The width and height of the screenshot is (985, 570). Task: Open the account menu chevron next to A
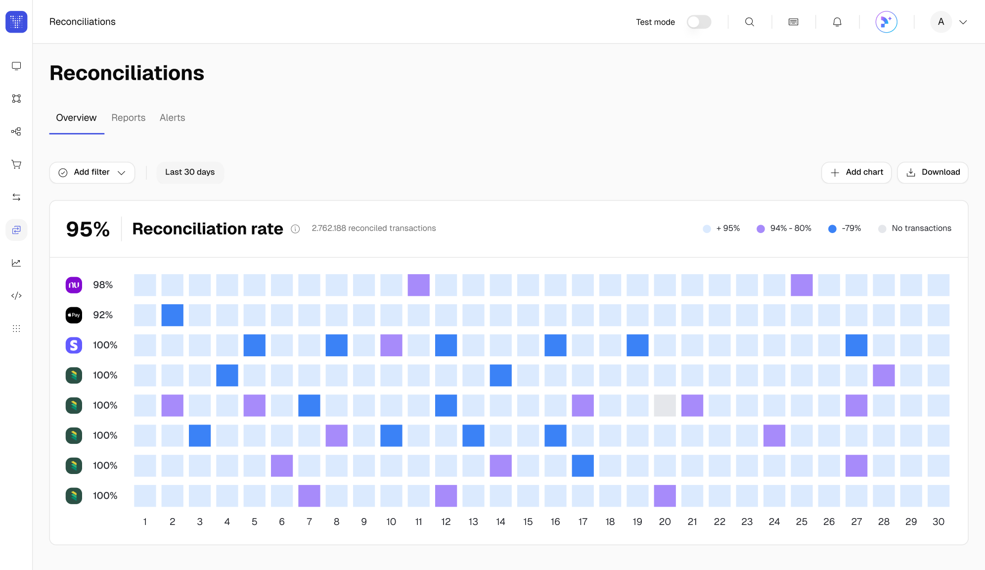(x=963, y=22)
